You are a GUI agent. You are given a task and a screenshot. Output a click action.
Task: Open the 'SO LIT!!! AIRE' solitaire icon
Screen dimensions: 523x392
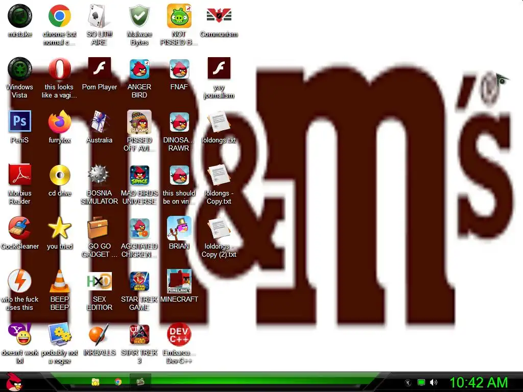[x=99, y=16]
